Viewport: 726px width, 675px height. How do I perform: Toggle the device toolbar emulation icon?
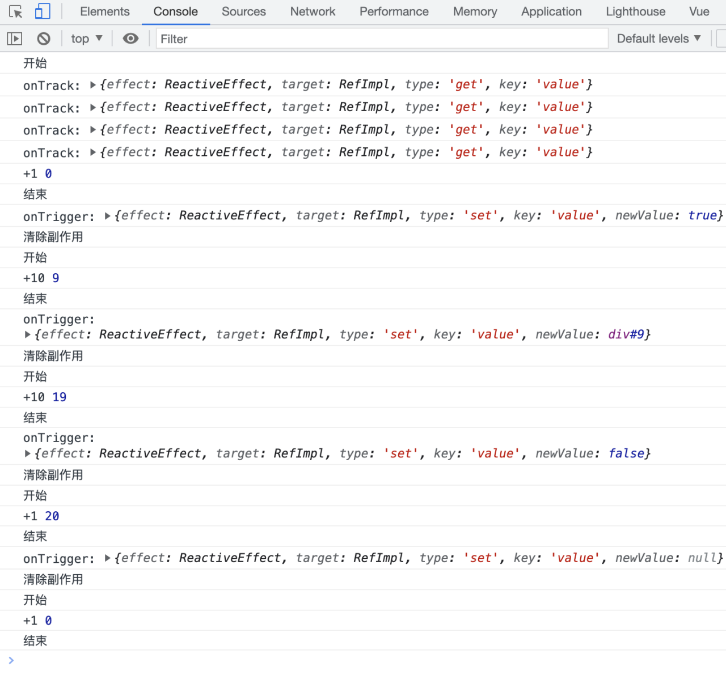pos(43,11)
